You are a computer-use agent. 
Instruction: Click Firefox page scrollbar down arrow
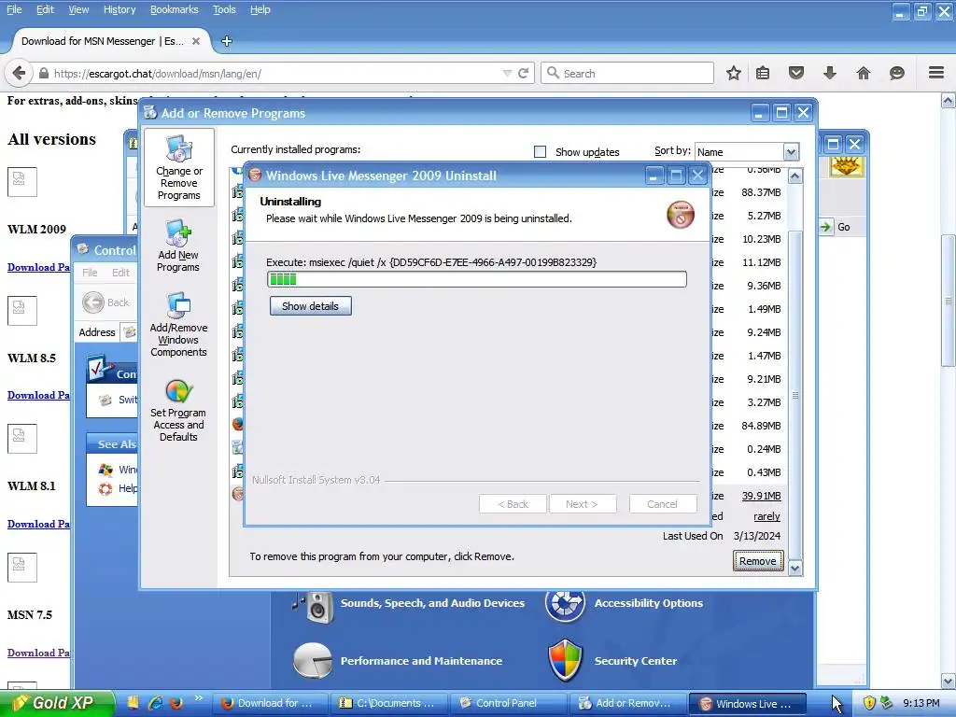(949, 682)
